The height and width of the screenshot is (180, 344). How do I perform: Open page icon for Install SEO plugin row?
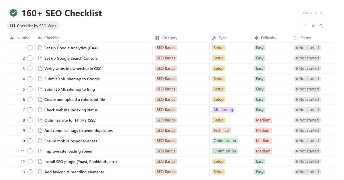coord(40,161)
